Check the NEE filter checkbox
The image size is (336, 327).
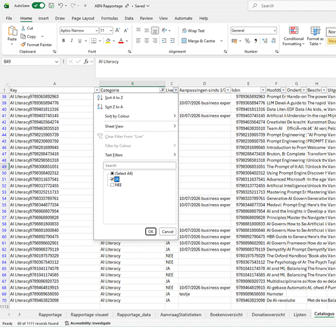click(112, 185)
